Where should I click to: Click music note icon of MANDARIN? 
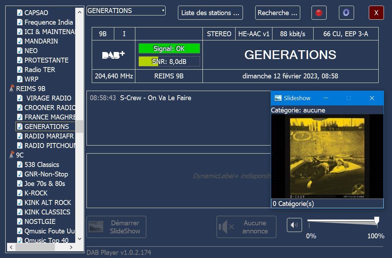point(20,41)
